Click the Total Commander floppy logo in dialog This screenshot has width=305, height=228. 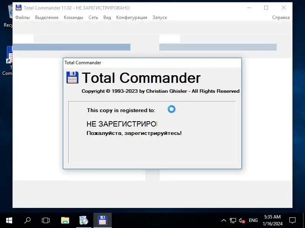[72, 78]
